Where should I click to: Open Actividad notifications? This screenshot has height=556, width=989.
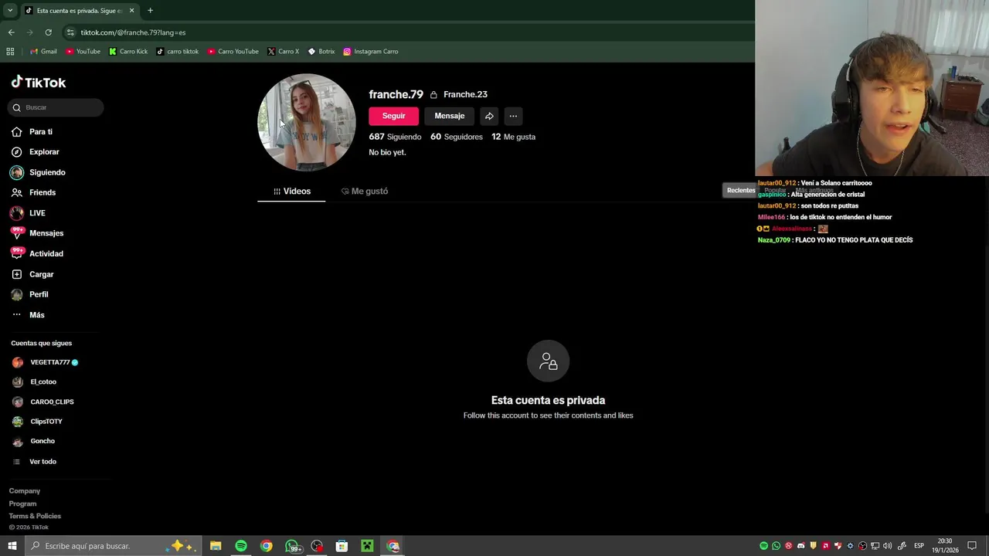tap(36, 253)
